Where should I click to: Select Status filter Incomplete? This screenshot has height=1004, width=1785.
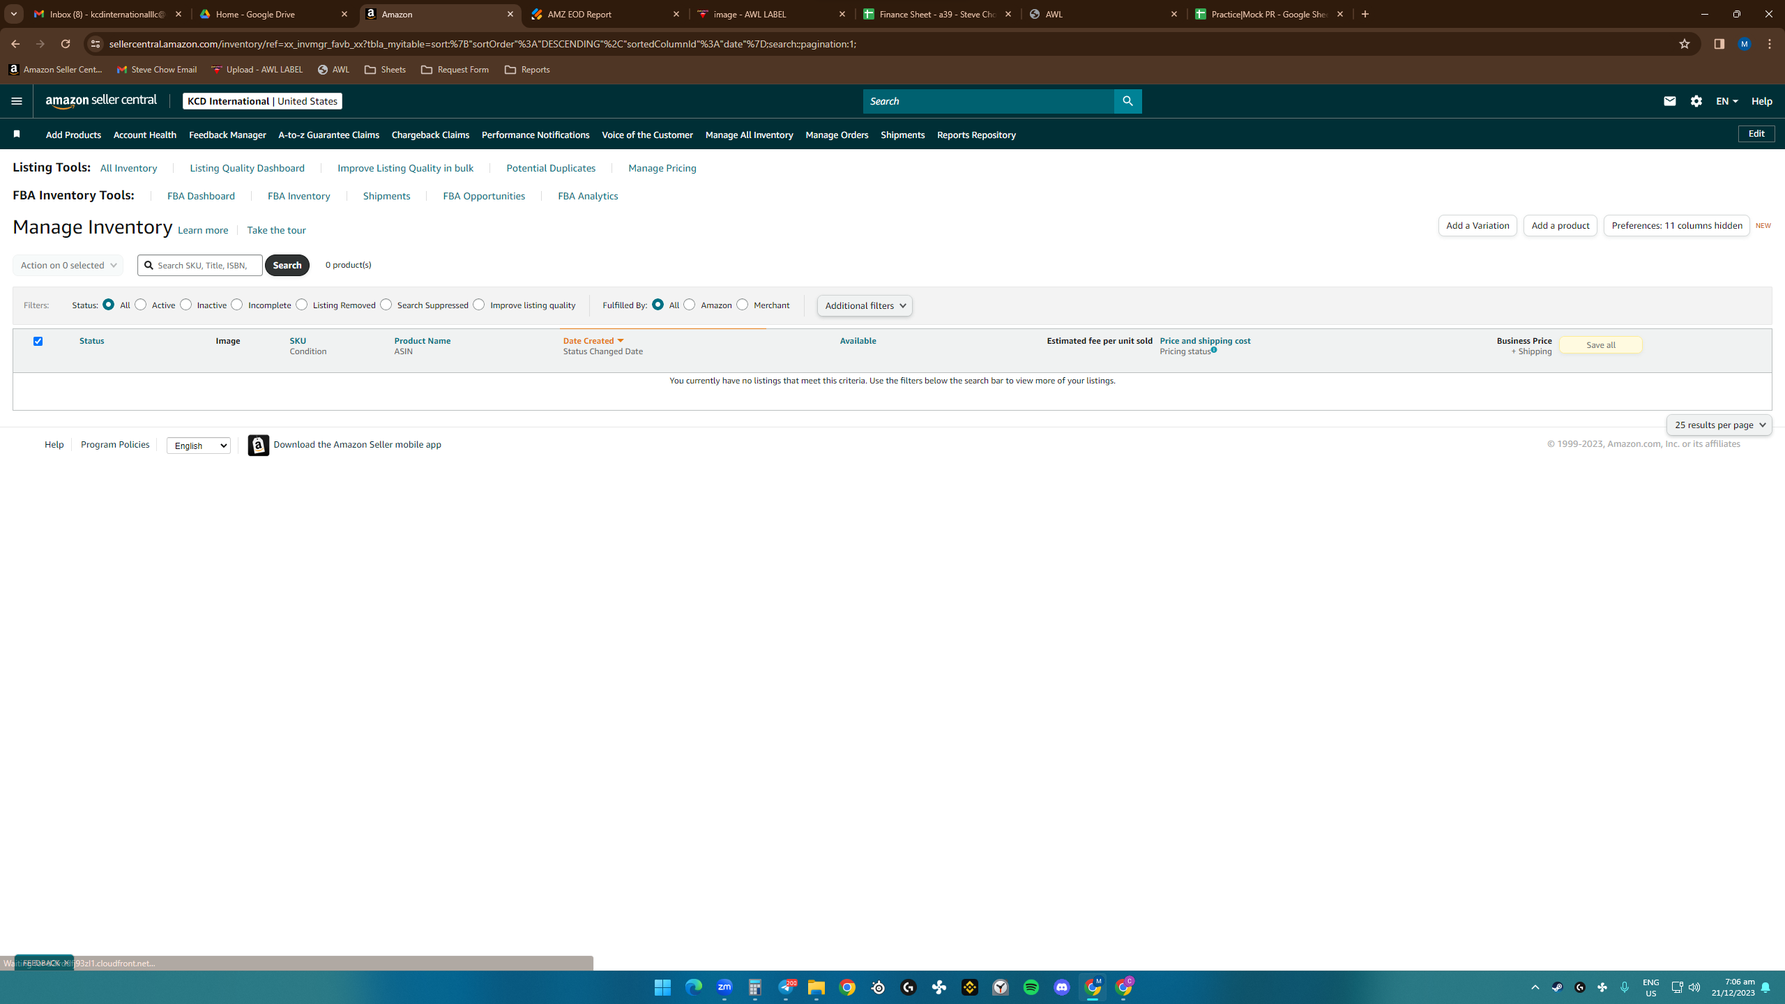pos(237,305)
